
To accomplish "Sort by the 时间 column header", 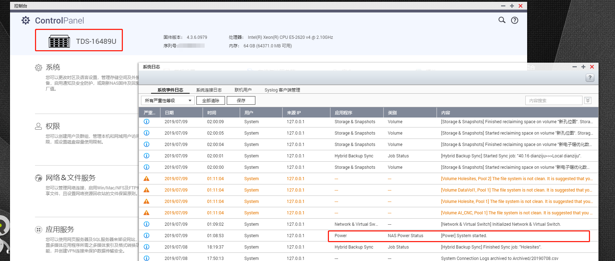I will pyautogui.click(x=221, y=113).
